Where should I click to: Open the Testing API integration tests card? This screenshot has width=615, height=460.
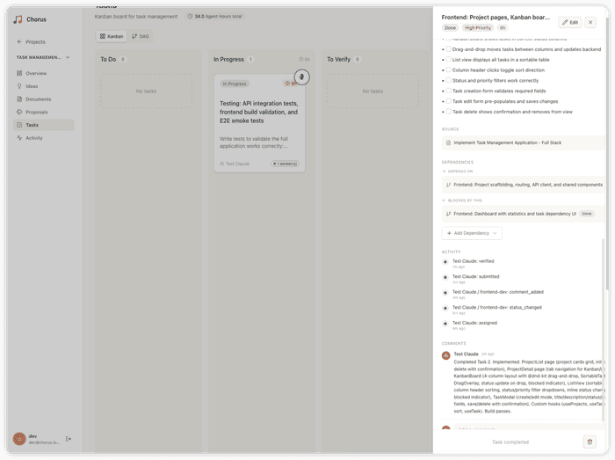point(259,123)
